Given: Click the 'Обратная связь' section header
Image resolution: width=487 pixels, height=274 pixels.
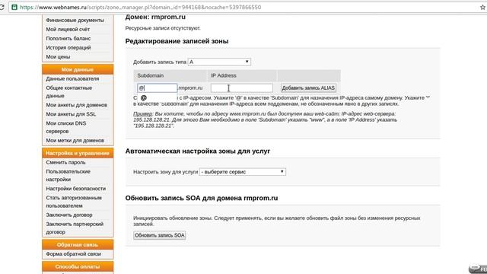Looking at the screenshot, I should coord(78,245).
